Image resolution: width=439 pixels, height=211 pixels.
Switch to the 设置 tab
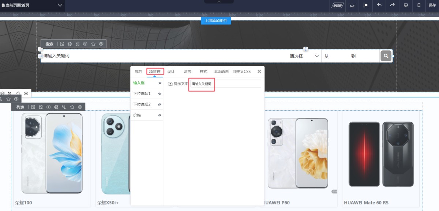tap(187, 72)
